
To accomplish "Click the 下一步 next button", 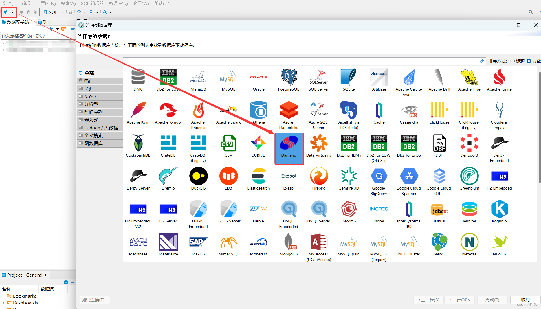I will [459, 300].
